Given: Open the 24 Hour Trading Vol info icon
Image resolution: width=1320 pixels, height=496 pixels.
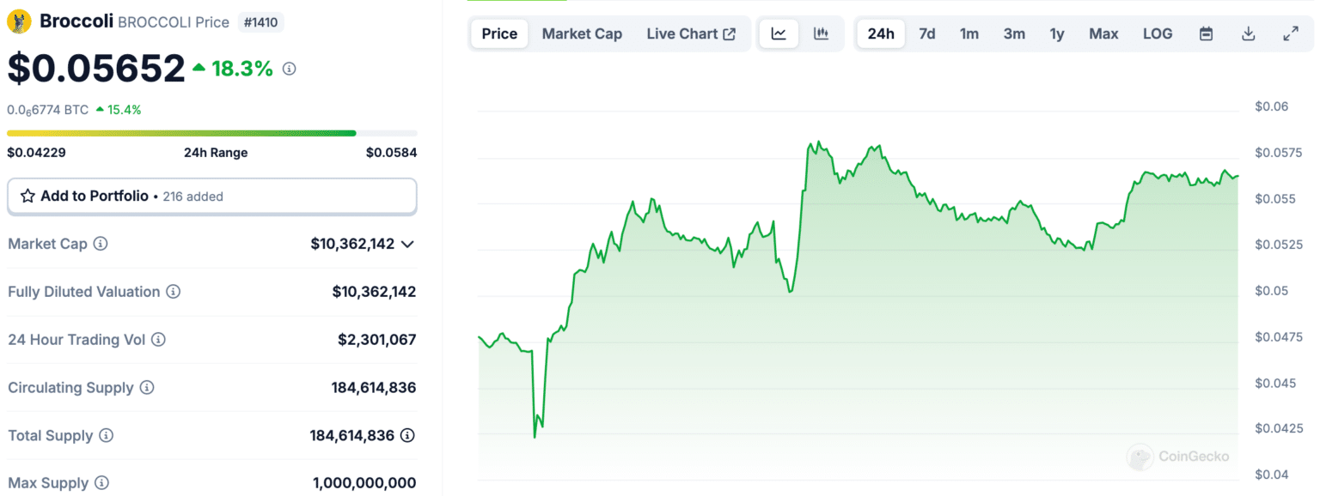Looking at the screenshot, I should coord(158,340).
